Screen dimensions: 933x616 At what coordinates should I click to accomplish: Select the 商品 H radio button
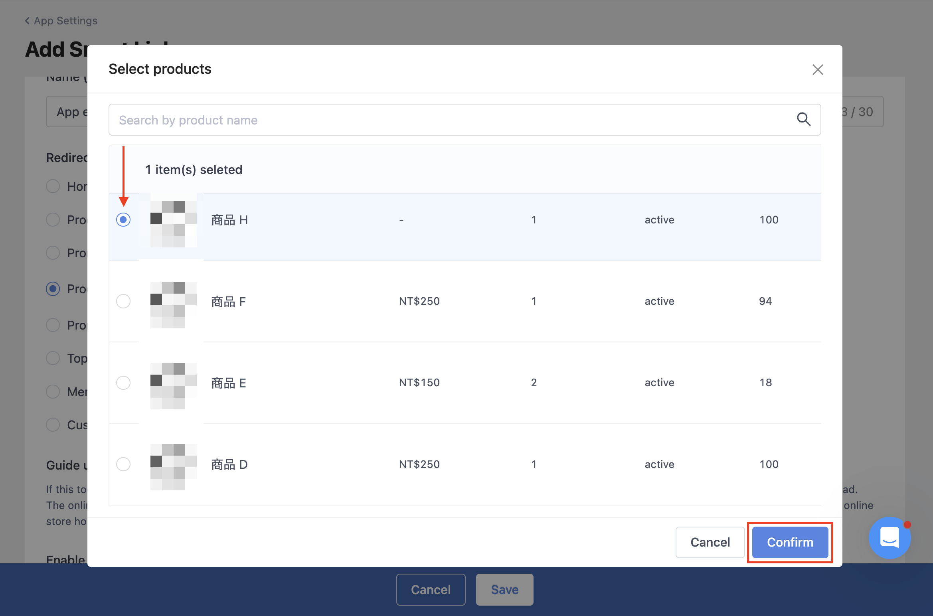tap(123, 219)
